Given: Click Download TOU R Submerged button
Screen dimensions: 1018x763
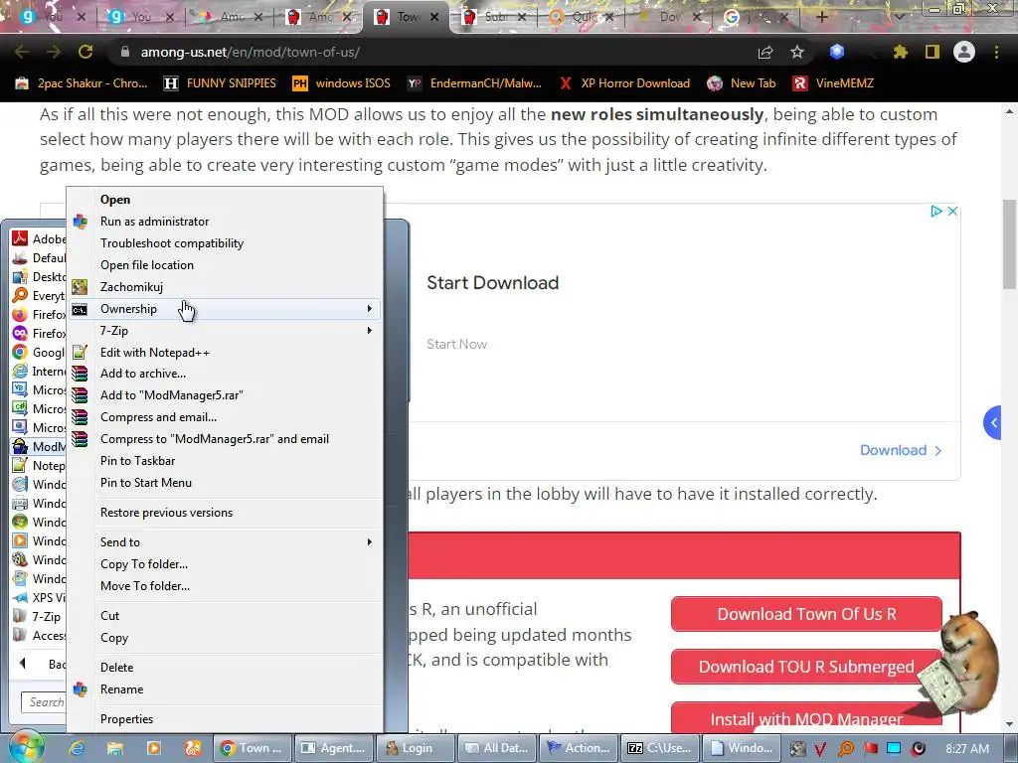Looking at the screenshot, I should [x=806, y=667].
